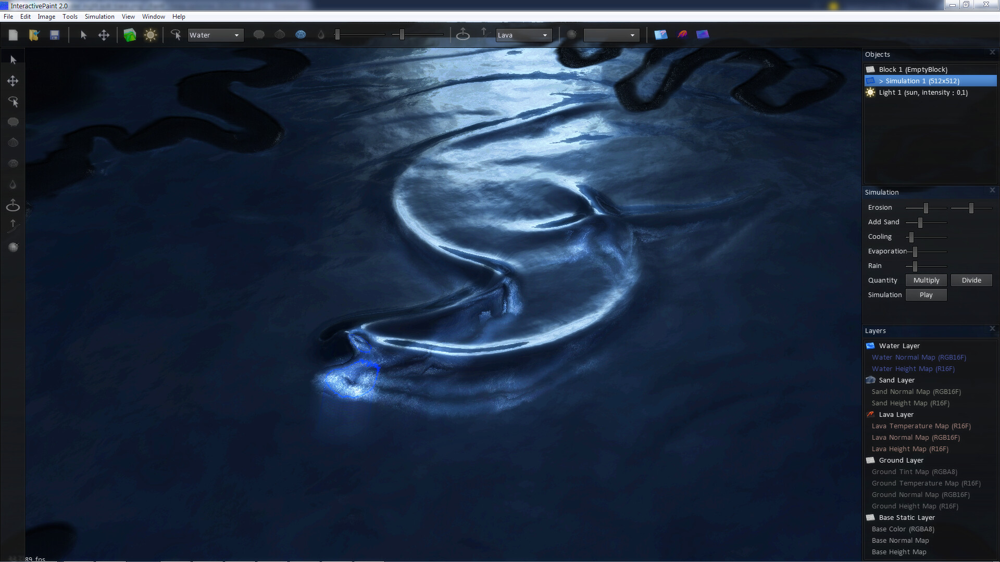Click the globe icon next to Lava dropdown
The width and height of the screenshot is (1000, 562).
[x=572, y=34]
